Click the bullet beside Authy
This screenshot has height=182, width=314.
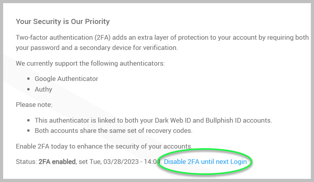tap(29, 90)
